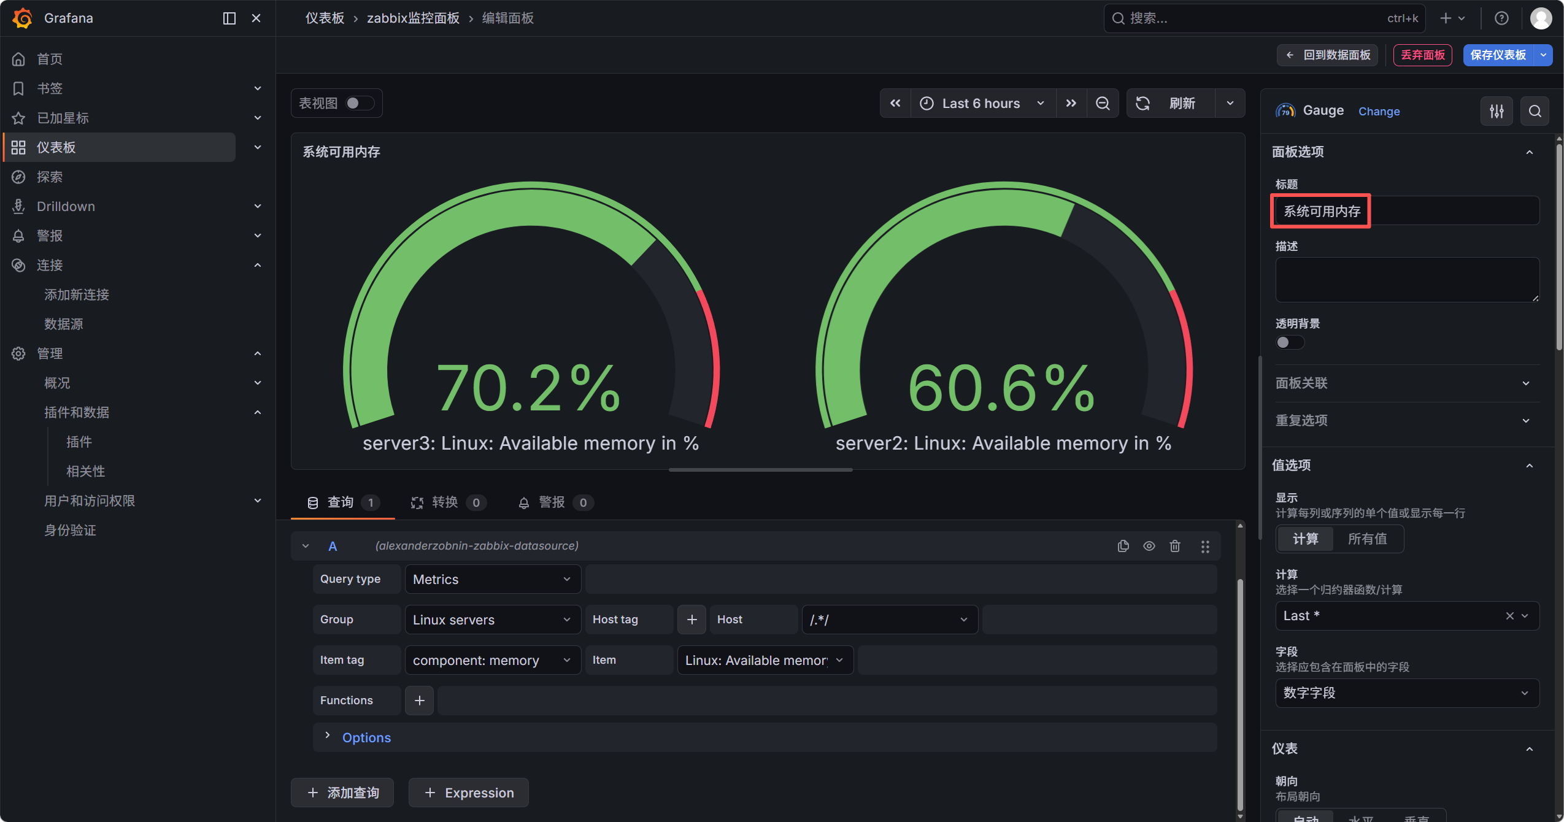The width and height of the screenshot is (1564, 822).
Task: Shift time range backward
Action: pos(895,103)
